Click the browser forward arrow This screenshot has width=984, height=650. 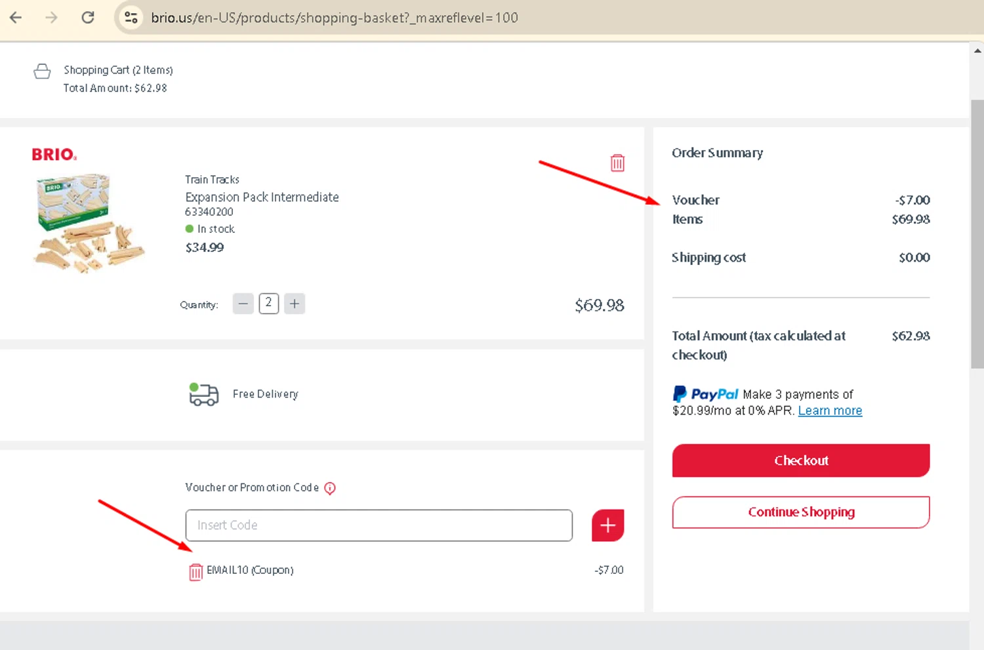51,18
